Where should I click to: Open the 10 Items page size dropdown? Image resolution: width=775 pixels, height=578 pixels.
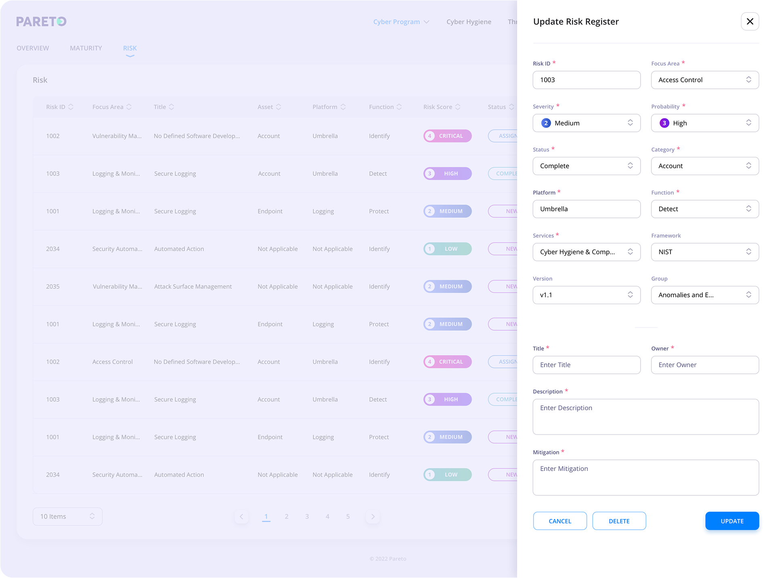(x=67, y=516)
